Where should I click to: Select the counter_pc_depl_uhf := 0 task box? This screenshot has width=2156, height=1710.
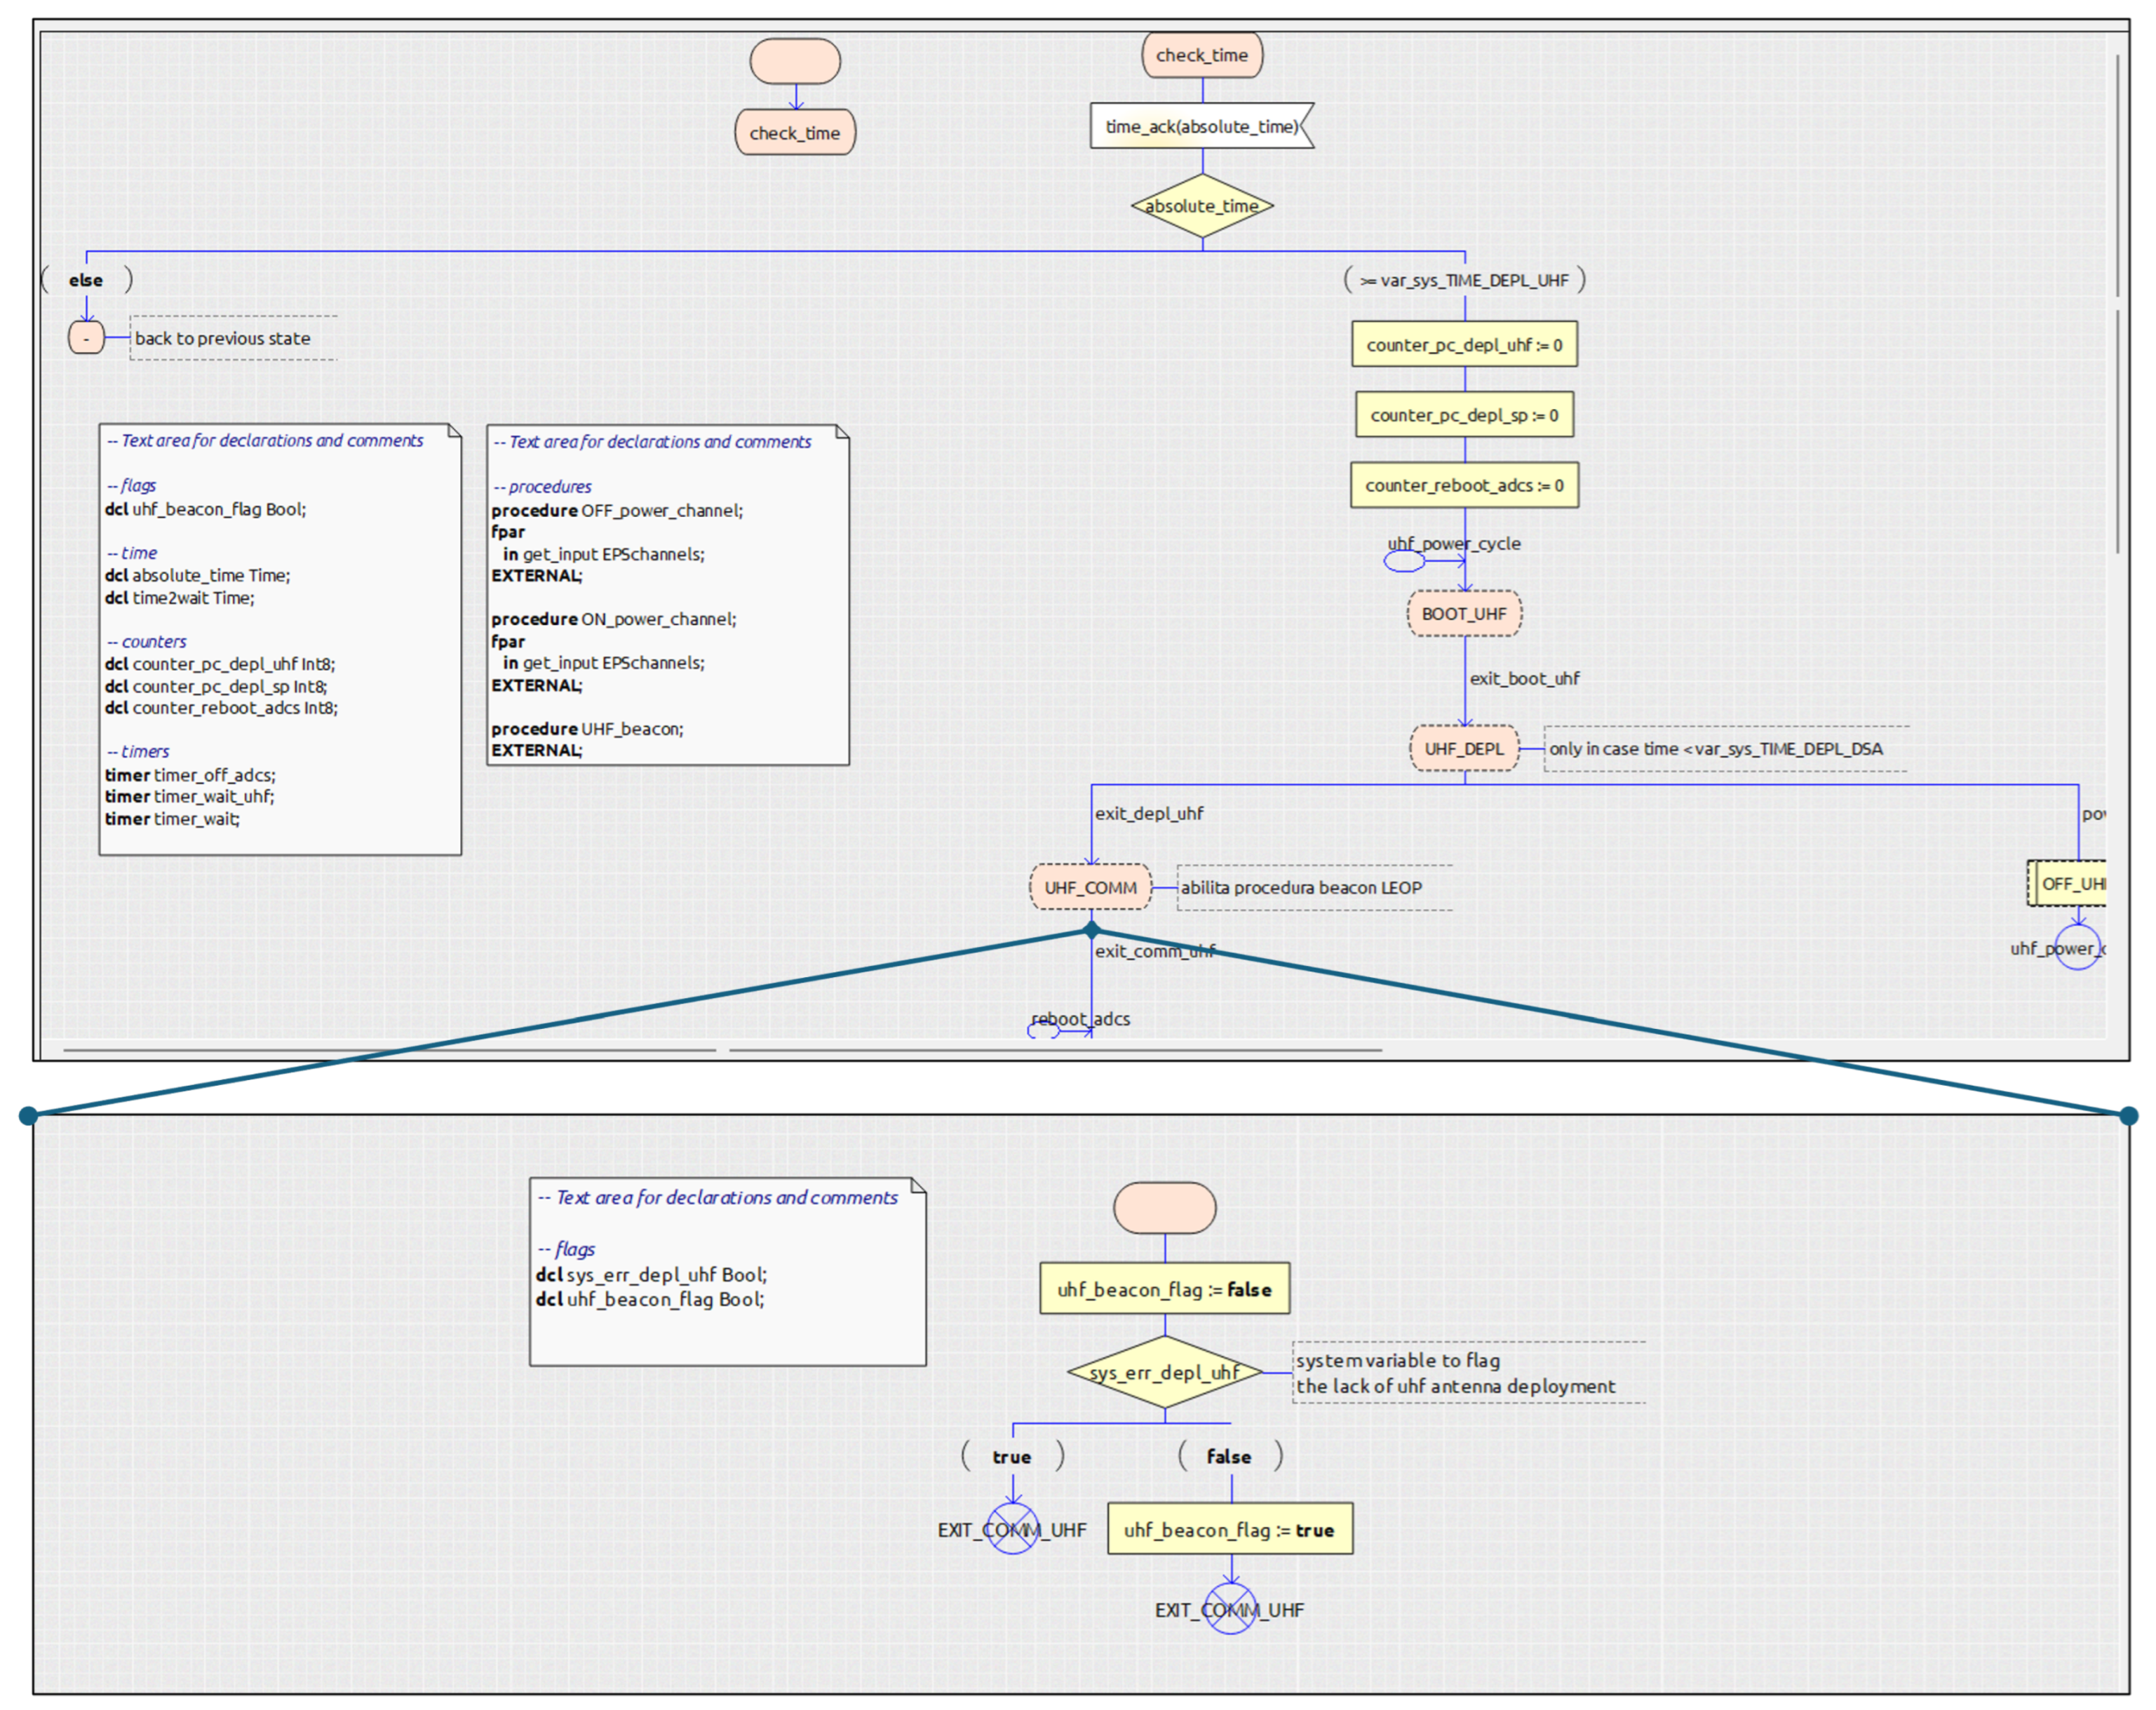(1463, 344)
